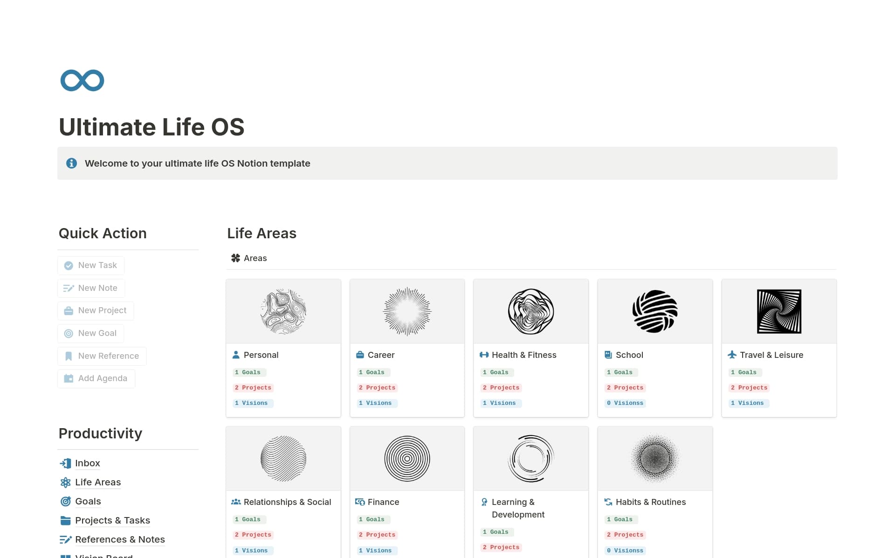Image resolution: width=895 pixels, height=558 pixels.
Task: Click '1 Goals' tag on Personal card
Action: [x=249, y=372]
